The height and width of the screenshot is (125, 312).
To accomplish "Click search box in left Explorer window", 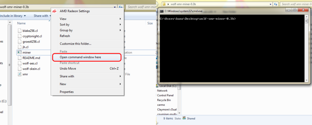I will [141, 7].
